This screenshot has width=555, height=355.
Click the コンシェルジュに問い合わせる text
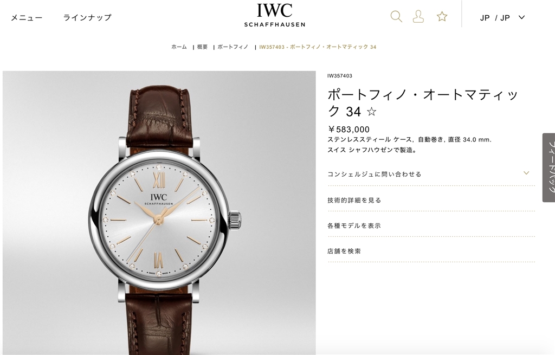point(375,174)
